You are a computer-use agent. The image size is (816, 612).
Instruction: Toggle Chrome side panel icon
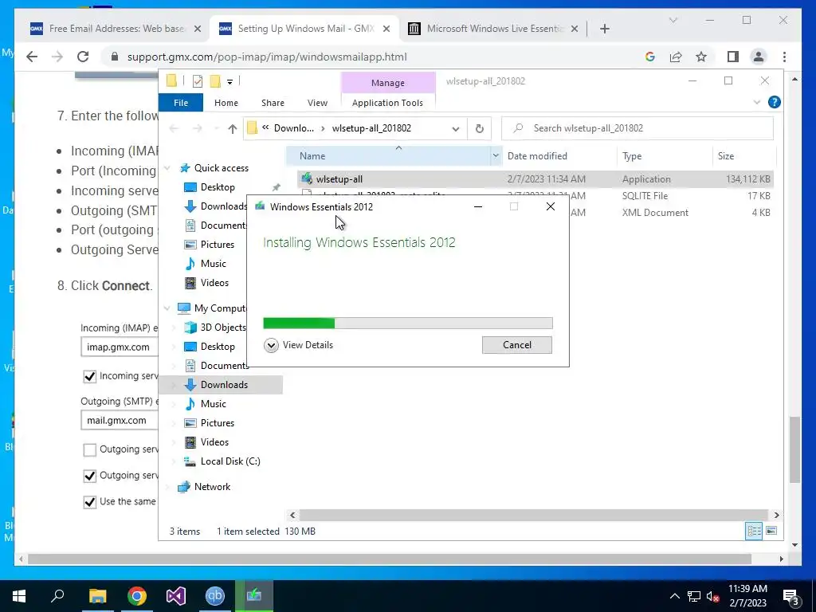[733, 57]
